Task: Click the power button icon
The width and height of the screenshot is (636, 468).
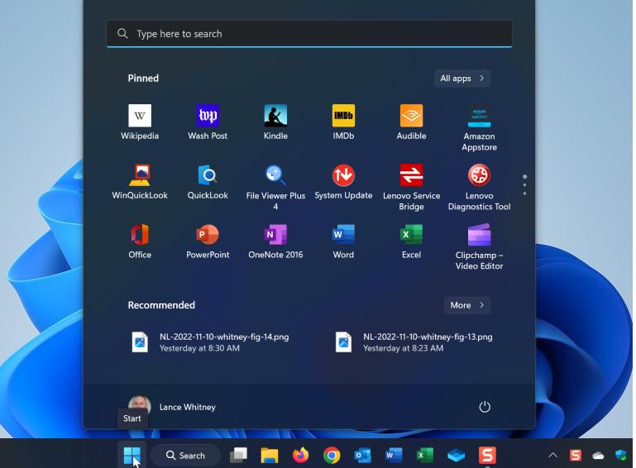Action: coord(485,407)
